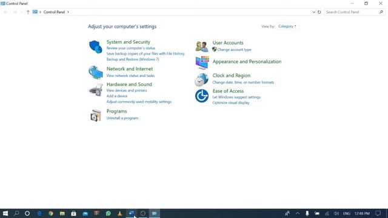Click Let Windows suggest settings
Image resolution: width=388 pixels, height=218 pixels.
click(236, 97)
